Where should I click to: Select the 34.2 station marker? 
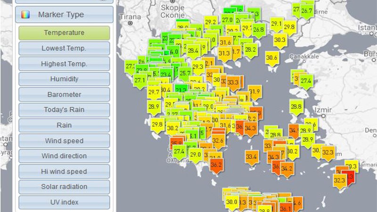point(287,170)
